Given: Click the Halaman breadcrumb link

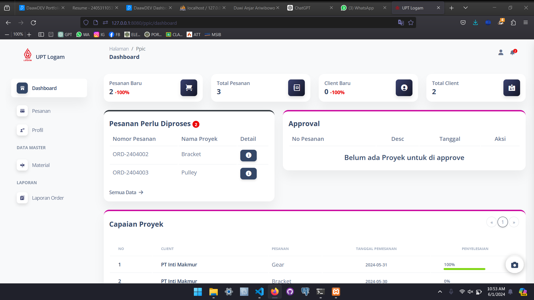Looking at the screenshot, I should point(119,49).
